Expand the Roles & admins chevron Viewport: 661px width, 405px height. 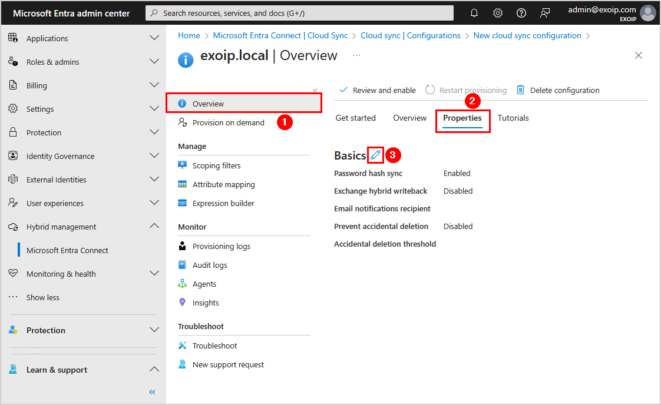tap(154, 62)
